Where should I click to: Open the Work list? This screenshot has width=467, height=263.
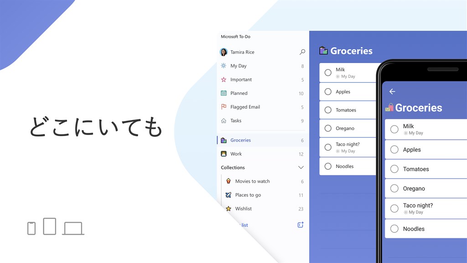click(x=262, y=154)
